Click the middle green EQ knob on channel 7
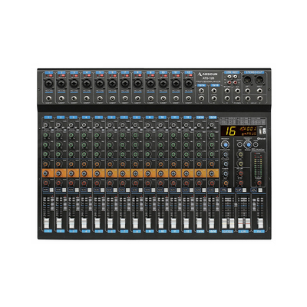This screenshot has height=307, width=307. point(122,145)
